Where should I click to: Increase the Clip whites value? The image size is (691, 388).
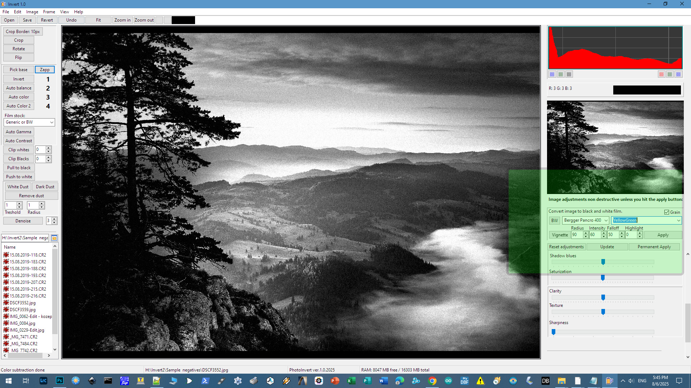pyautogui.click(x=49, y=148)
